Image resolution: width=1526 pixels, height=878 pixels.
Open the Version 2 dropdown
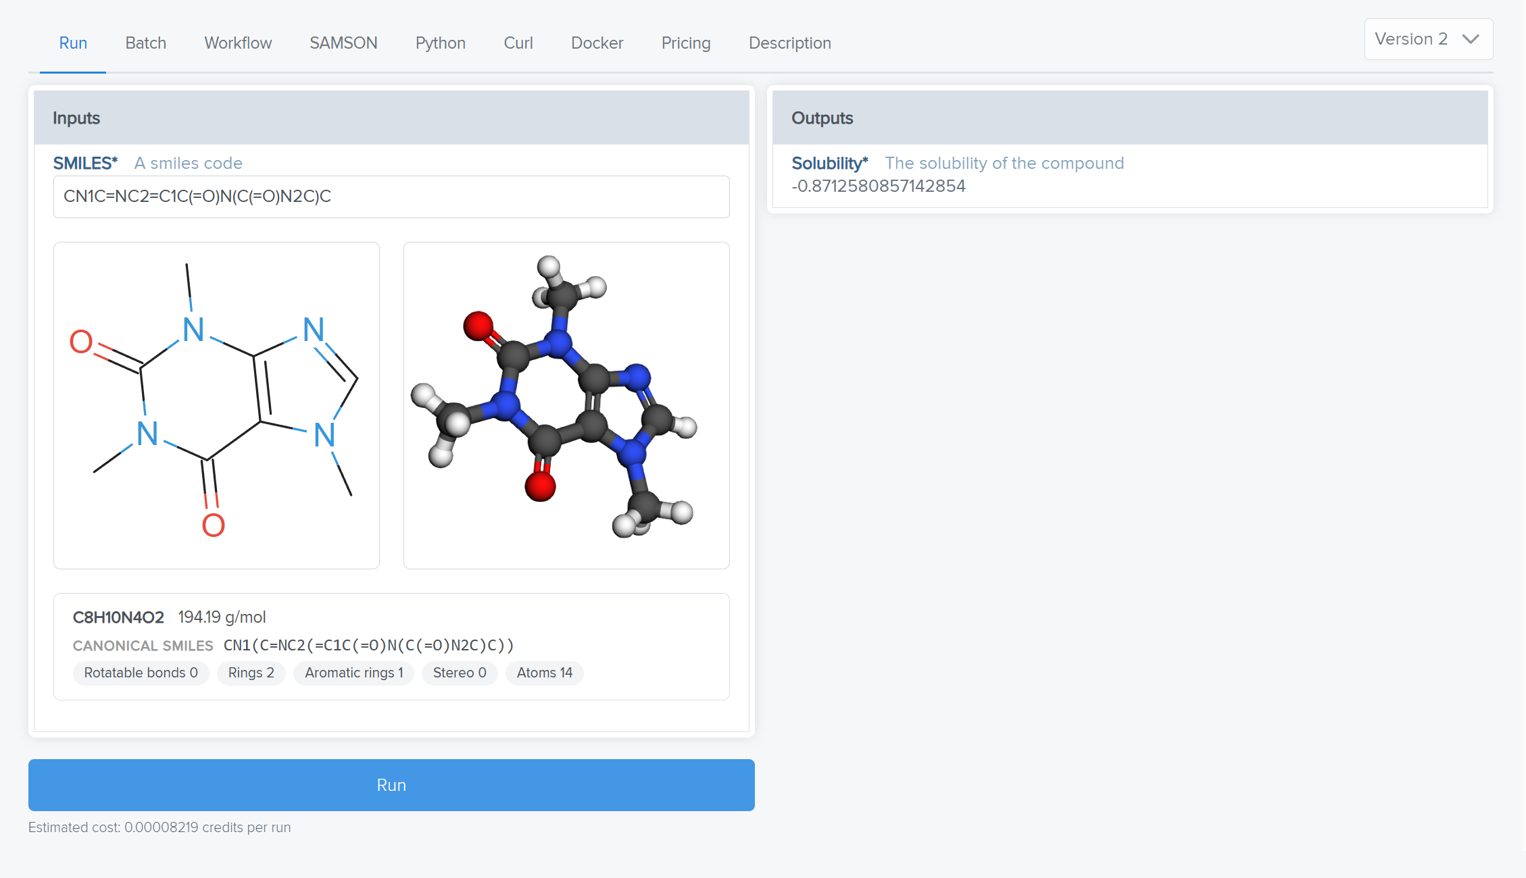coord(1411,39)
